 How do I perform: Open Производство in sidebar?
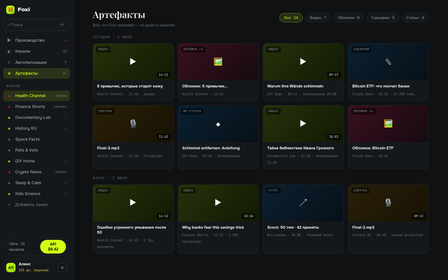[x=36, y=40]
